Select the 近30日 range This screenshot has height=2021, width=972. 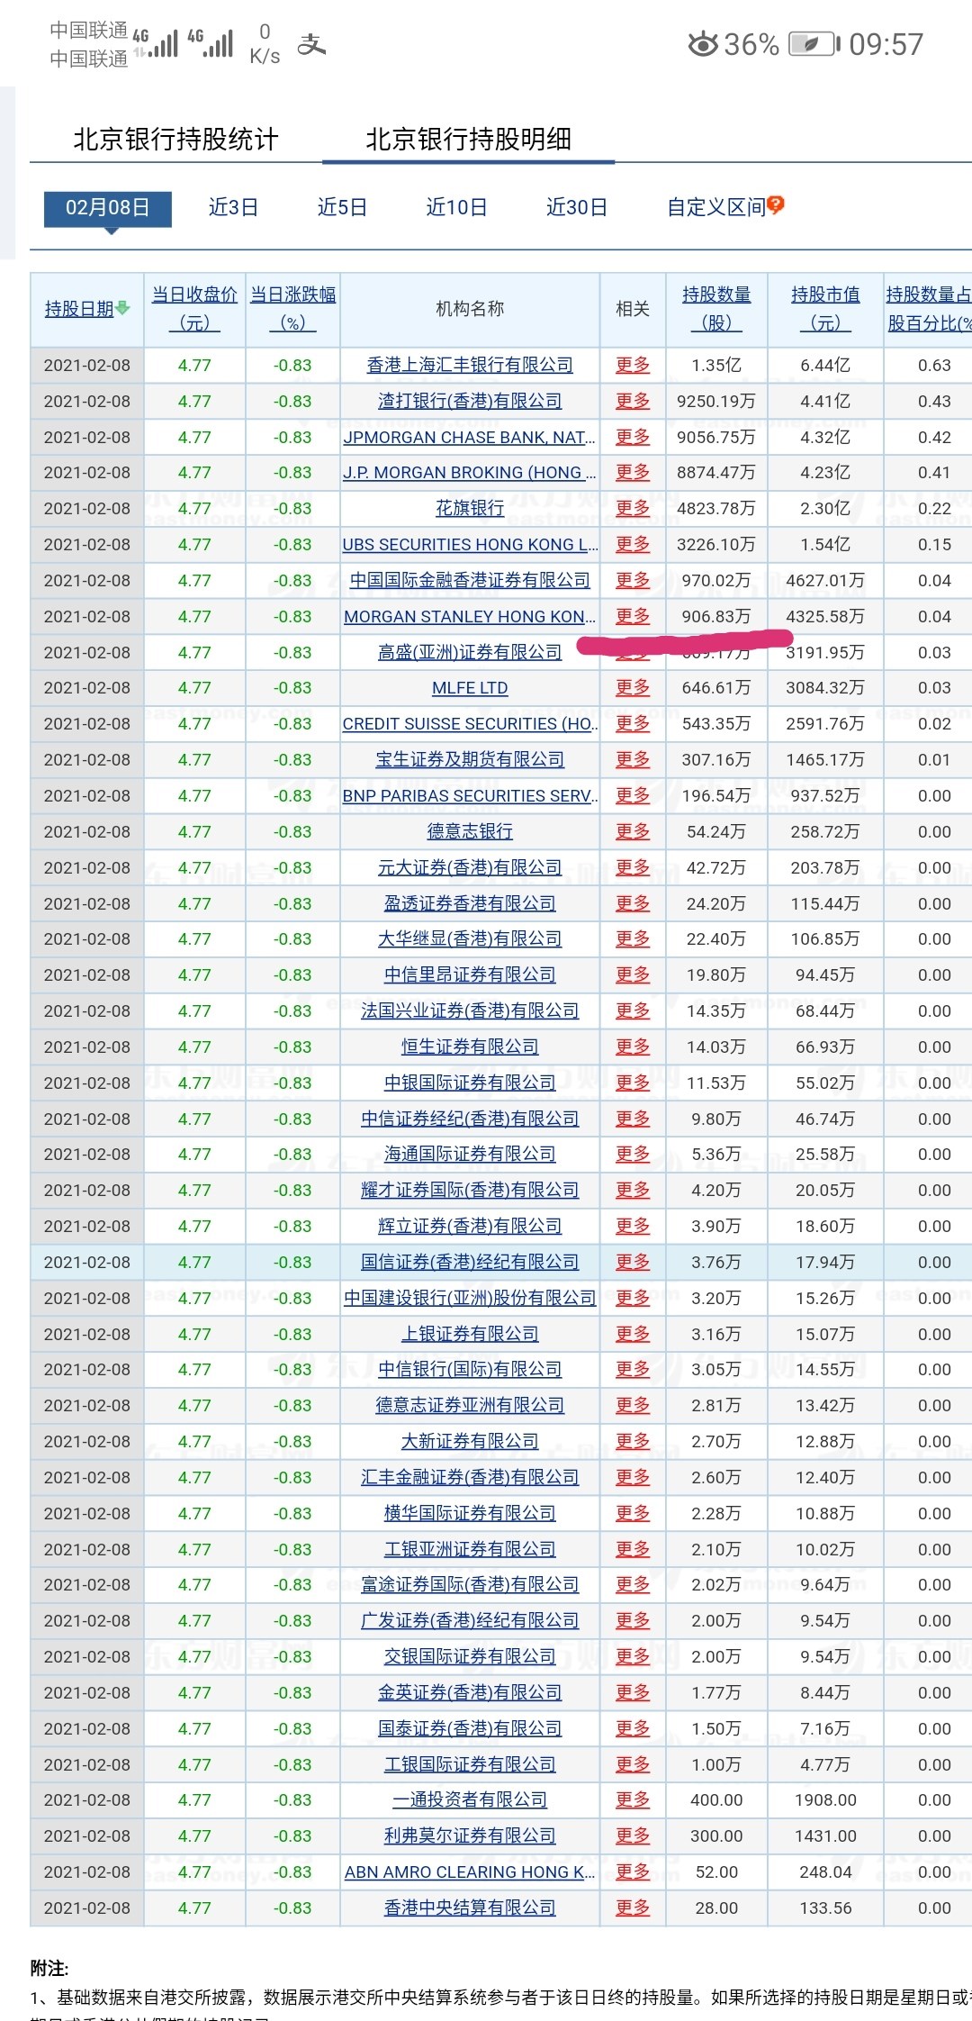577,208
